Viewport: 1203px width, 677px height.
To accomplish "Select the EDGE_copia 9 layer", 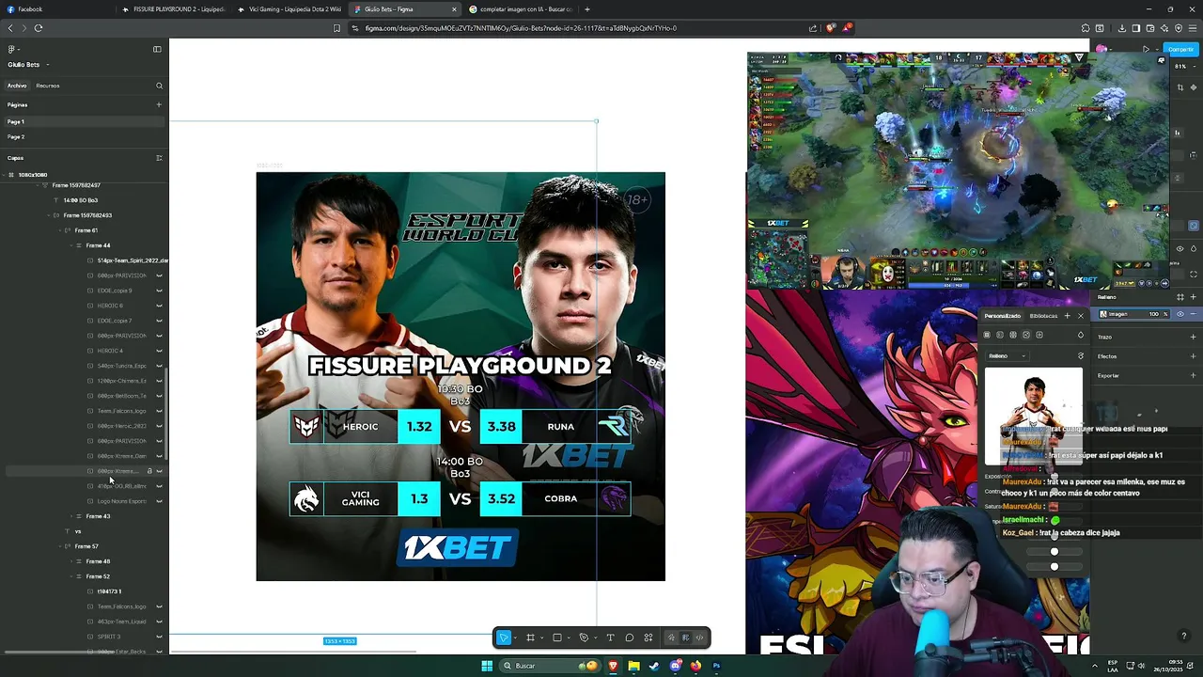I will tap(115, 291).
